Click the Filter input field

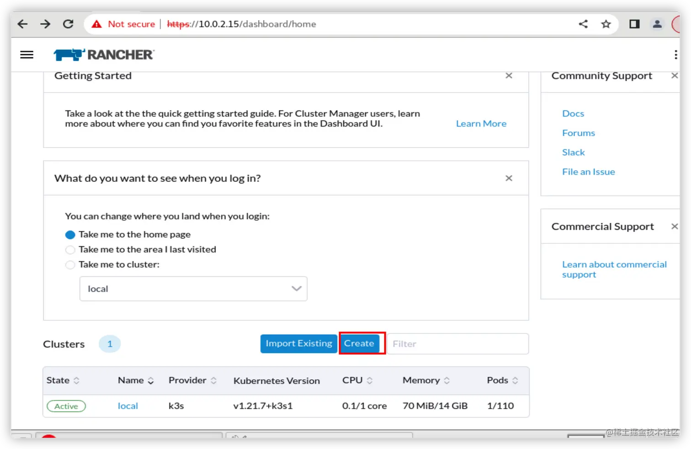[458, 344]
